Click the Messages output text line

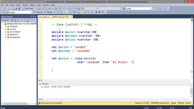click(55, 87)
